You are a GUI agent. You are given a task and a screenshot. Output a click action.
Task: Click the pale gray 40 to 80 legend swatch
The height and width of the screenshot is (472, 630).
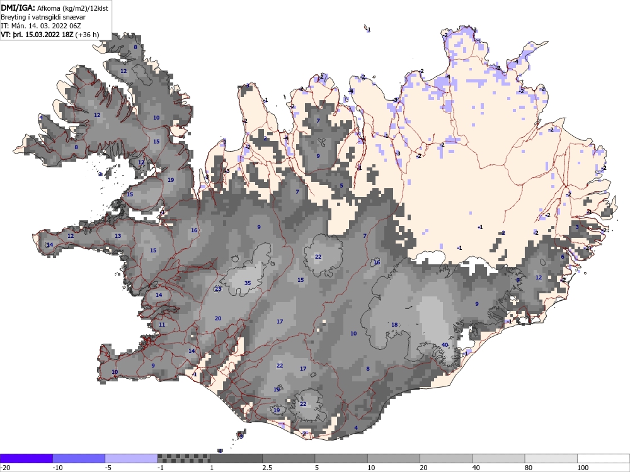(498, 458)
